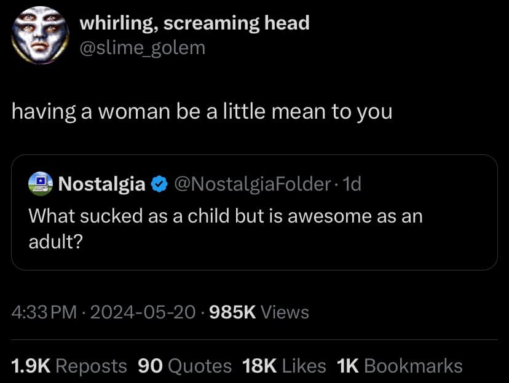
Task: Click the 2024-05-20 post date
Action: coord(143,312)
